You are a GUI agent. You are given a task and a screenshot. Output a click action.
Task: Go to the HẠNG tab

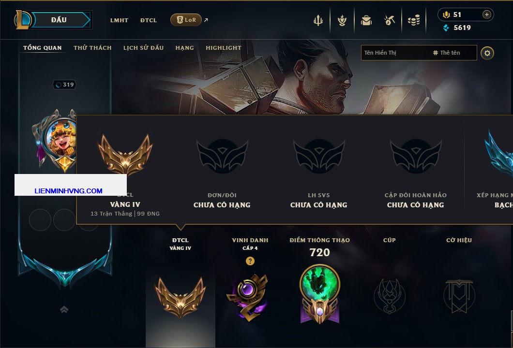(184, 48)
